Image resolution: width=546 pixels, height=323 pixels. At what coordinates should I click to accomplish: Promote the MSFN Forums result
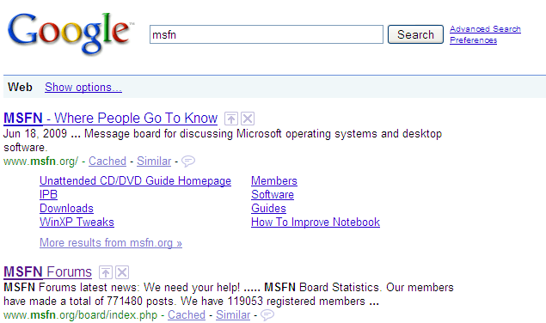tap(106, 272)
